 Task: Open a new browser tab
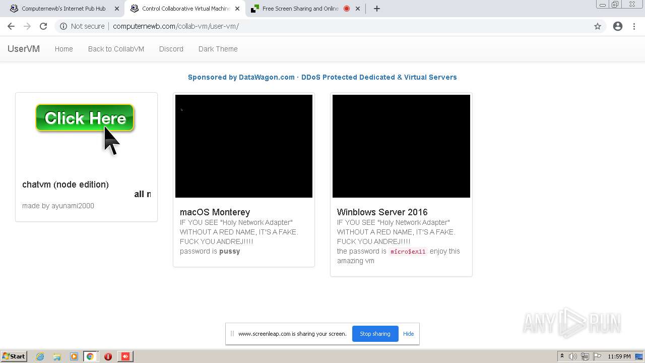[x=377, y=9]
